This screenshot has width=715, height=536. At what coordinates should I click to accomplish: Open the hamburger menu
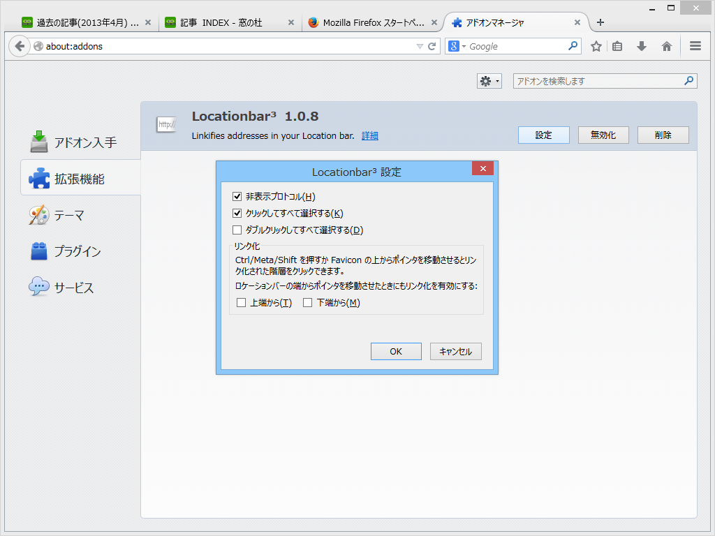tap(695, 46)
